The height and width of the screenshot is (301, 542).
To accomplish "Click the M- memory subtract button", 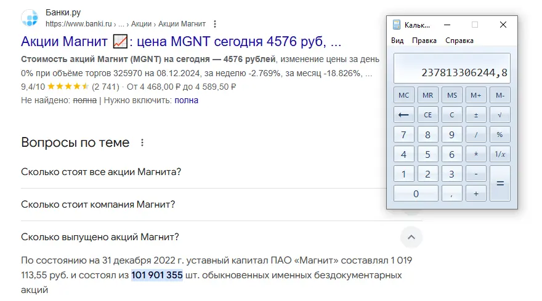I will (x=500, y=95).
